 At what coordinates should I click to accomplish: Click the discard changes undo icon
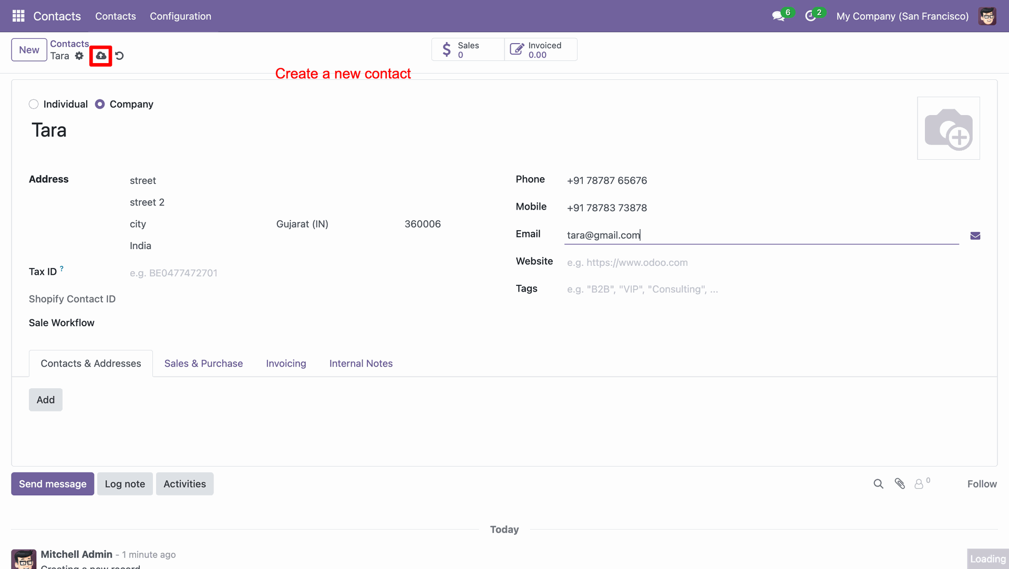120,56
